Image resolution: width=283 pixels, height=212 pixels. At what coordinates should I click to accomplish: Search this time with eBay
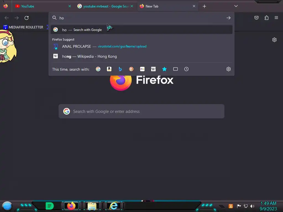pos(142,69)
